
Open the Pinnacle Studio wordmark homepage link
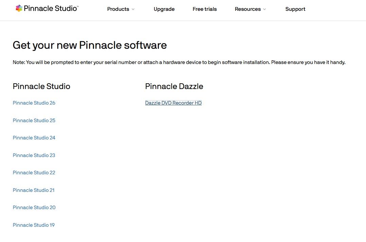point(51,8)
